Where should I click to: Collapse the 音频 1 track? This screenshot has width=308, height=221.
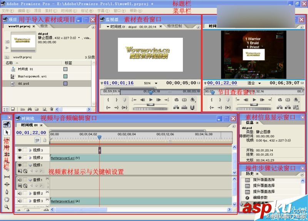(30, 180)
